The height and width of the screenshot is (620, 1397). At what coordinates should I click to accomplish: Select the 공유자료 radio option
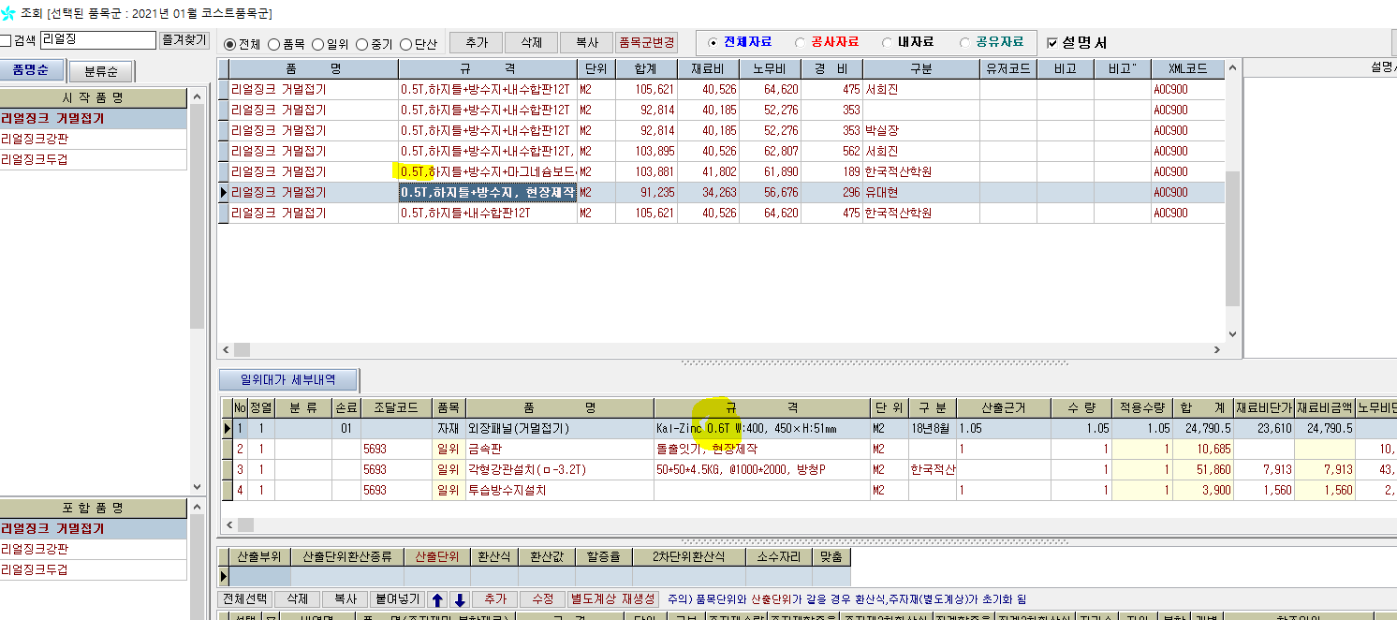(x=965, y=42)
